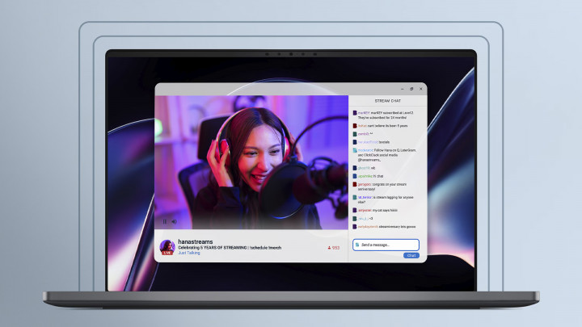The height and width of the screenshot is (327, 582).
Task: Focus the Send a message field
Action: pos(388,244)
